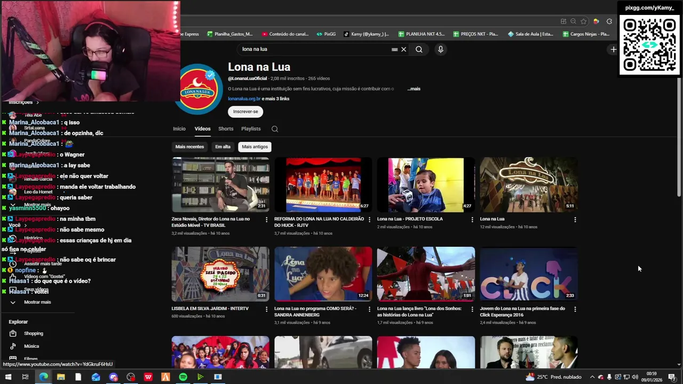Open options menu for COMO SERÁ video
683x384 pixels.
369,309
